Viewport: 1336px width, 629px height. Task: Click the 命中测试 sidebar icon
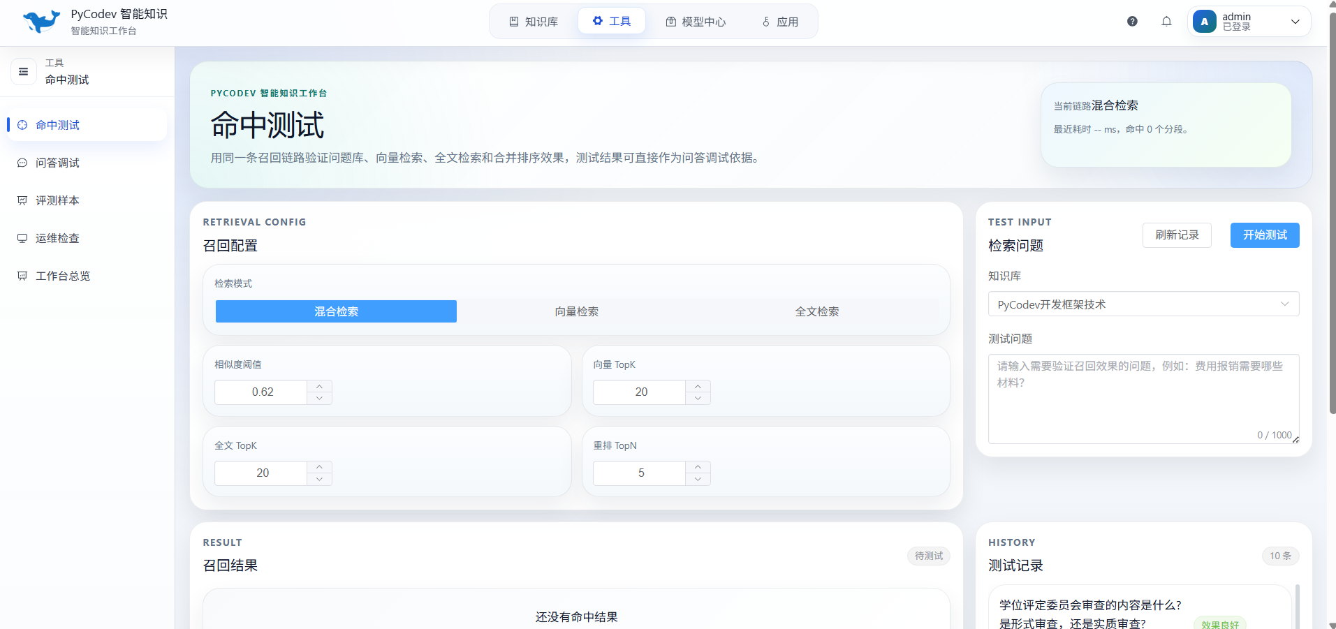click(22, 125)
